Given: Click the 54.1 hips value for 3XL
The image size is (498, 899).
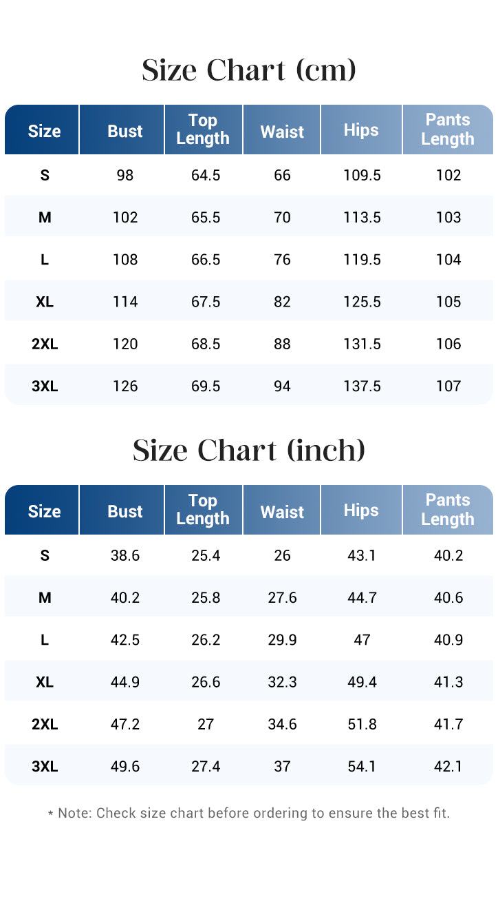Looking at the screenshot, I should (362, 766).
